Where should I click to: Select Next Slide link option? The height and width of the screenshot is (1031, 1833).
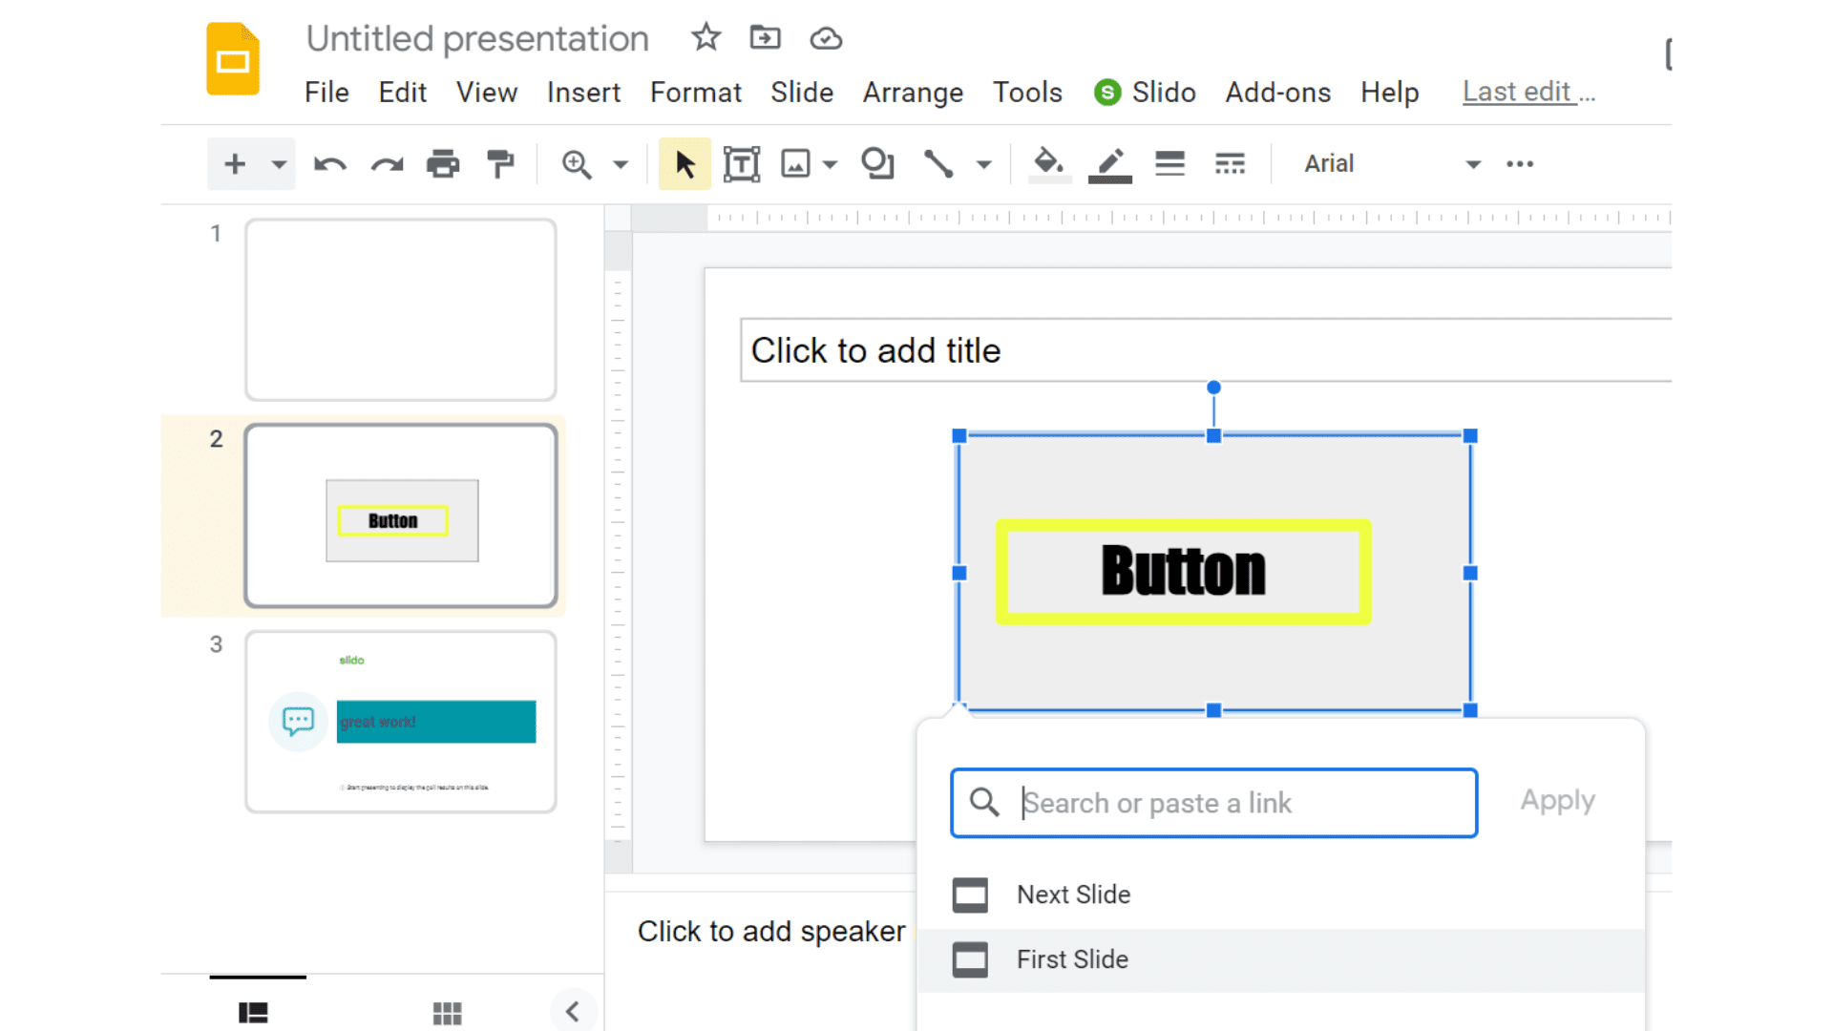[1074, 895]
